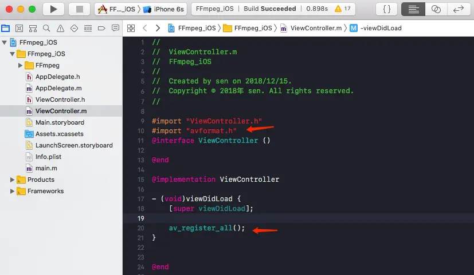
Task: Click FFmpeg_iOS project in jump bar
Action: 192,29
